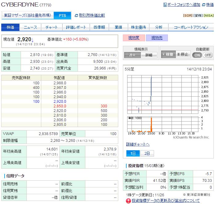215x204 pixels.
Task: Click red bid price 2,850.0
Action: (x=60, y=106)
